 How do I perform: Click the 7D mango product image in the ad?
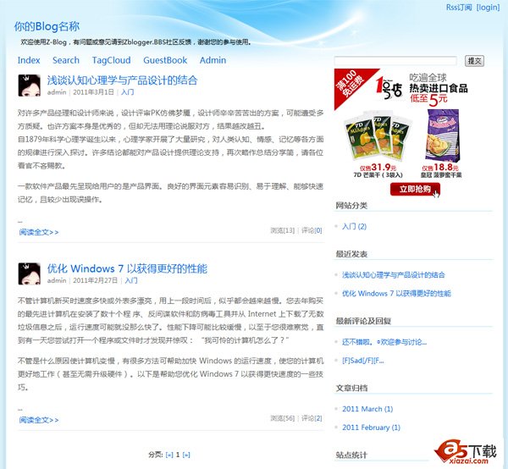[378, 135]
